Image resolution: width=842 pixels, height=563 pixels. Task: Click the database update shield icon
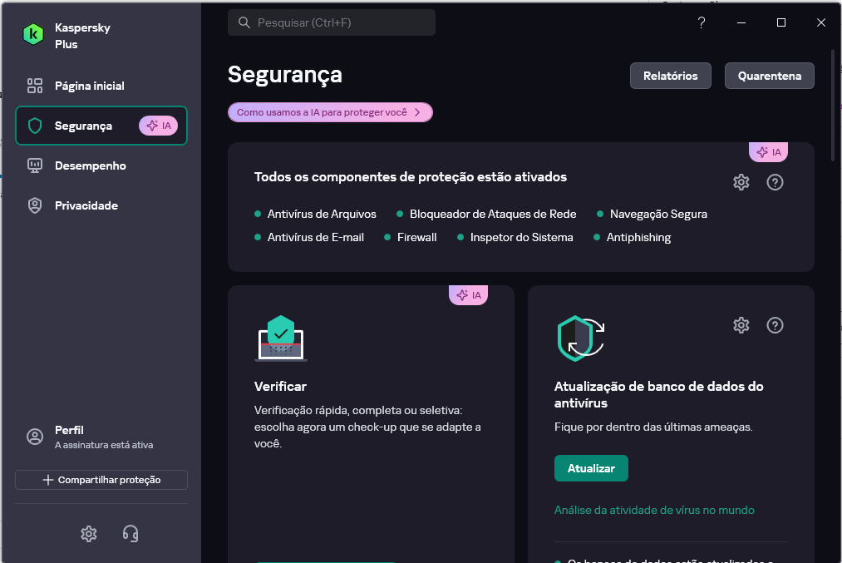pyautogui.click(x=579, y=338)
